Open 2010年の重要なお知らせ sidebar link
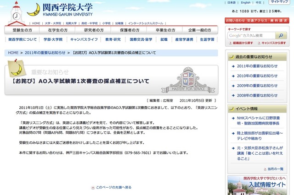Screen dimensions: 294x195 tap(257, 76)
